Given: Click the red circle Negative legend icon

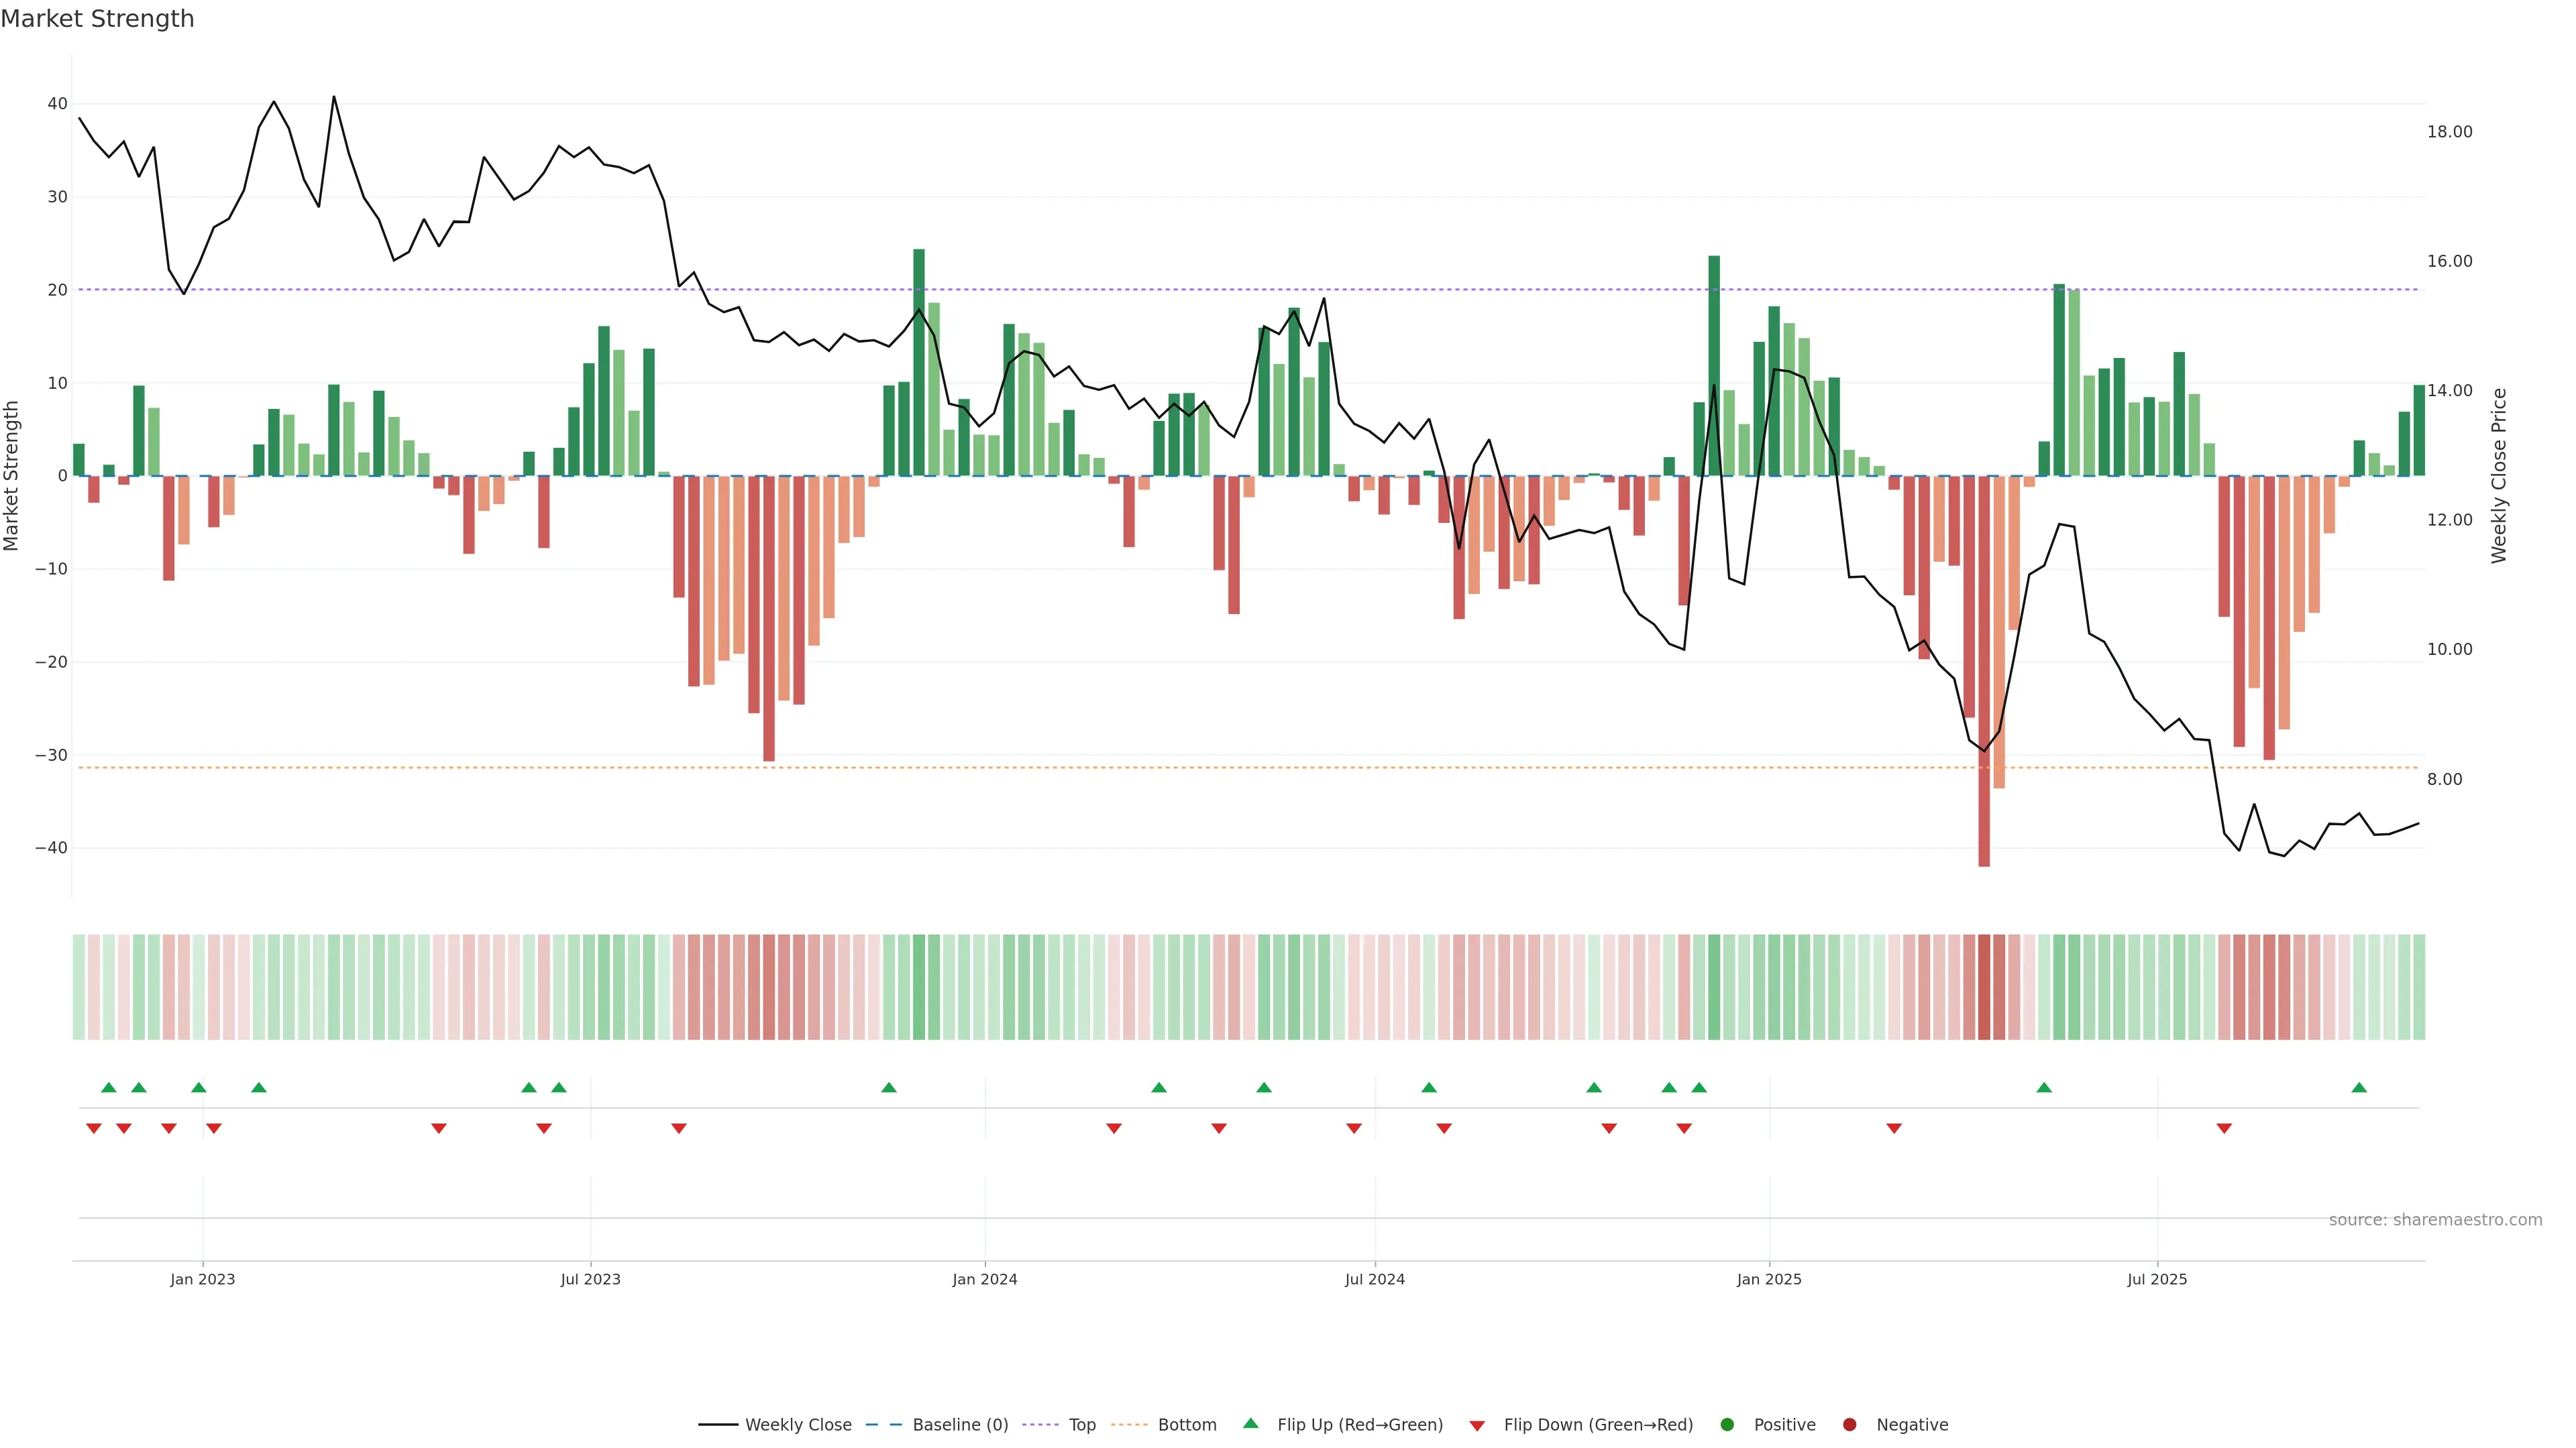Looking at the screenshot, I should pyautogui.click(x=1849, y=1424).
